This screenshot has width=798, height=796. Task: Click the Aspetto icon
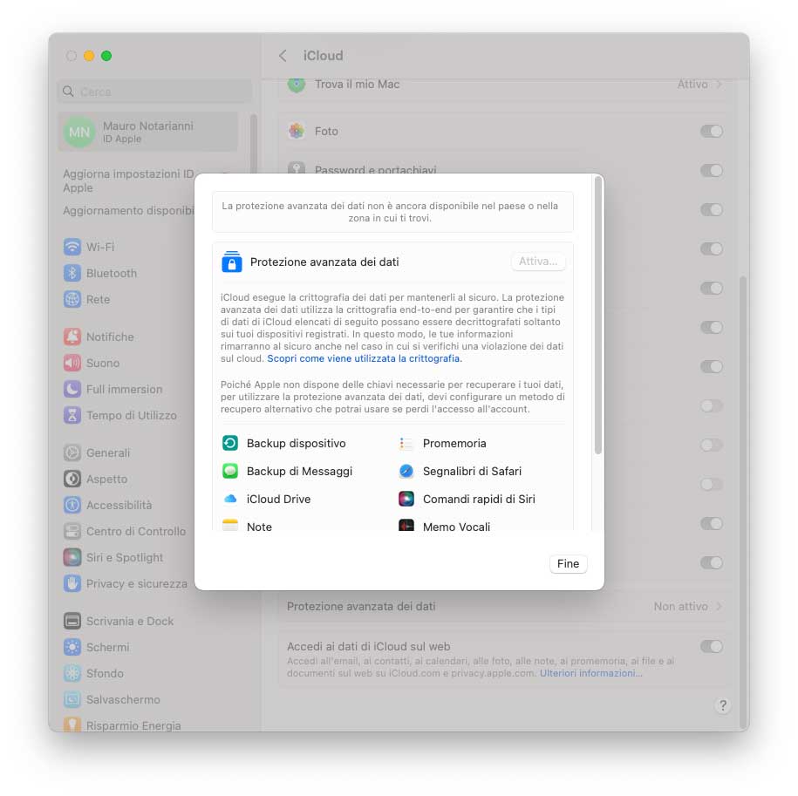coord(72,480)
